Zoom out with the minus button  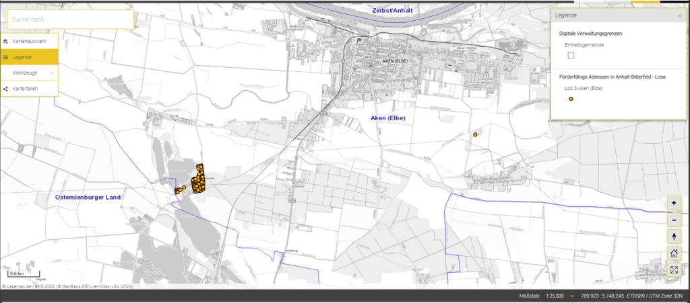tap(675, 220)
